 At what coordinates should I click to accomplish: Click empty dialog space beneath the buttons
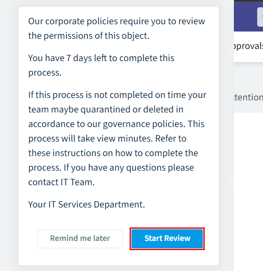118,257
